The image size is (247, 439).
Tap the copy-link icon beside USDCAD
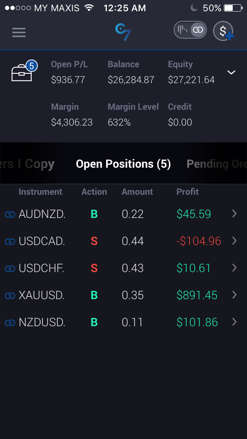[10, 242]
